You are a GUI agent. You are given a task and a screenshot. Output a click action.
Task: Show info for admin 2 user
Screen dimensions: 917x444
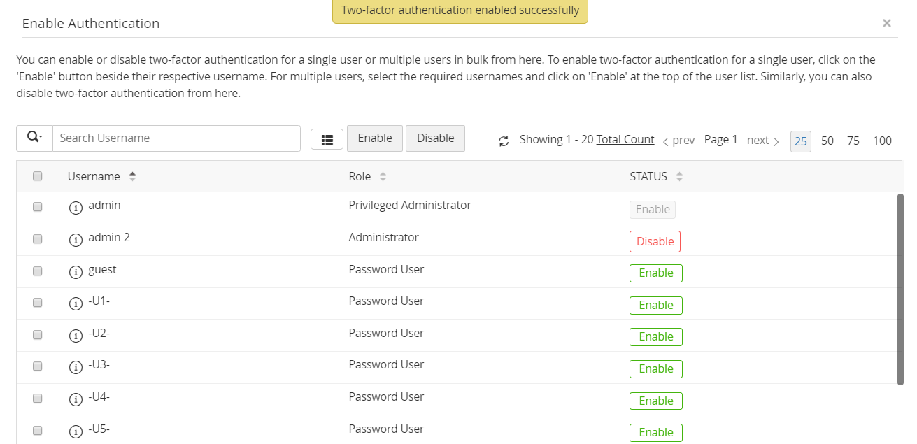point(76,239)
